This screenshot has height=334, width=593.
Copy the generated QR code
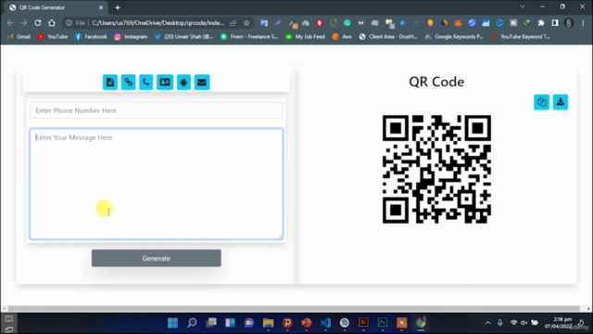[541, 102]
